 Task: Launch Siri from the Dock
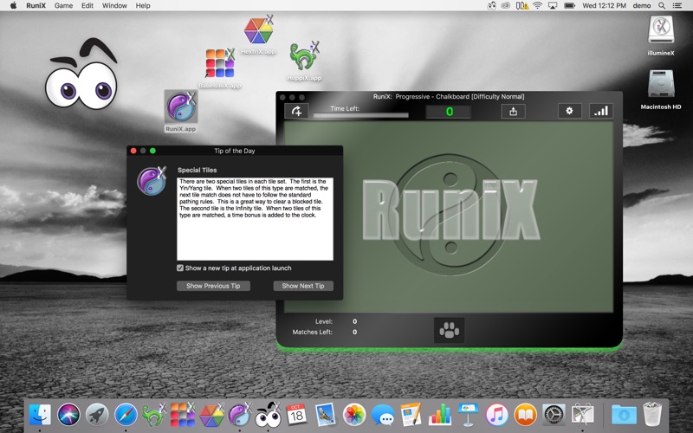pyautogui.click(x=68, y=415)
